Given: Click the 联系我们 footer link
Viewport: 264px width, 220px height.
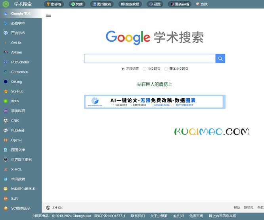Looking at the screenshot, I should (x=138, y=216).
